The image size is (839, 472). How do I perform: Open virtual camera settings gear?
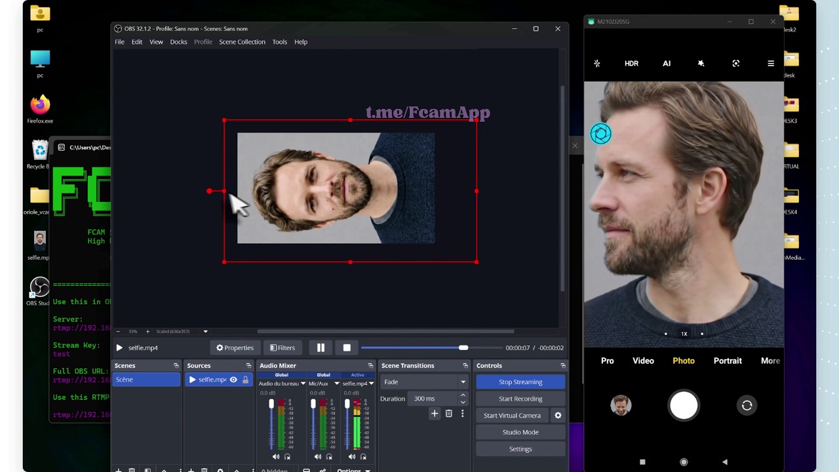[558, 416]
